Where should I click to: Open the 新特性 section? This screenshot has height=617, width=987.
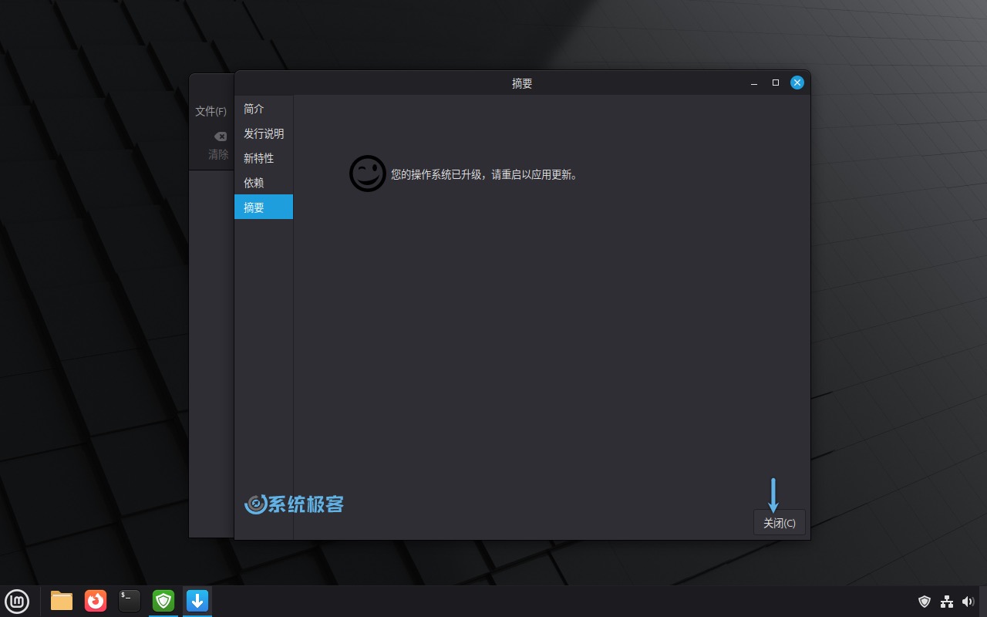pos(258,157)
